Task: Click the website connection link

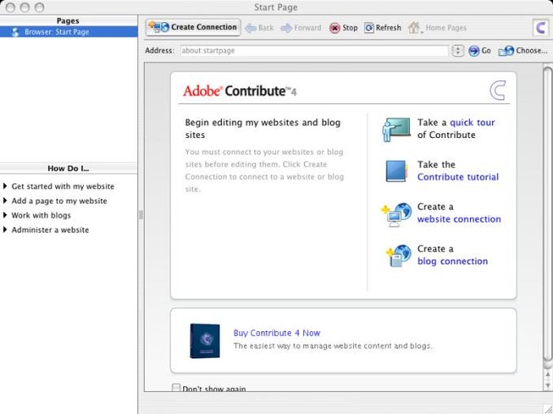Action: coord(459,219)
